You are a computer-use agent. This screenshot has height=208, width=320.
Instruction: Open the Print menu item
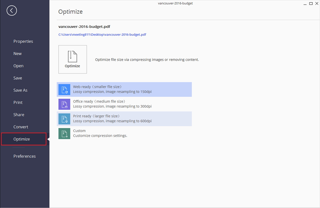click(18, 103)
